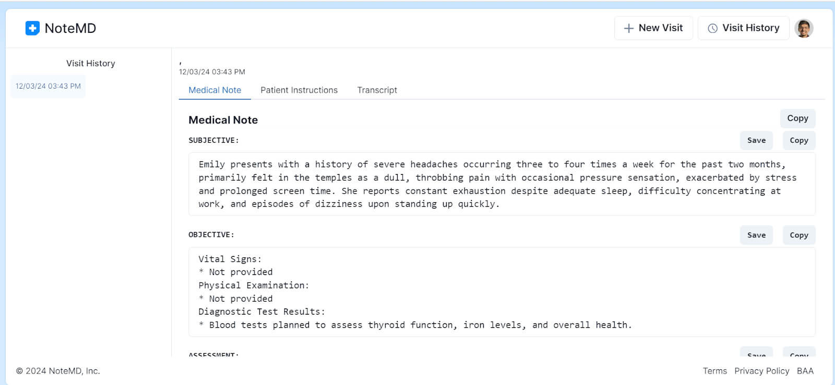The height and width of the screenshot is (385, 835).
Task: Open the user profile avatar
Action: (x=804, y=28)
